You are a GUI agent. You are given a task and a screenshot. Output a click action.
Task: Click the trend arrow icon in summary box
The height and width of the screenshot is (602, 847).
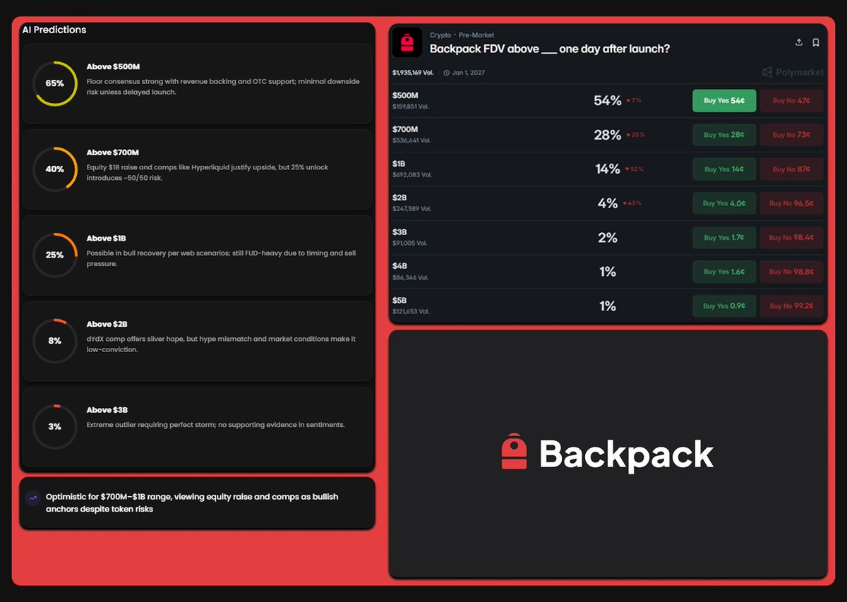pos(32,498)
